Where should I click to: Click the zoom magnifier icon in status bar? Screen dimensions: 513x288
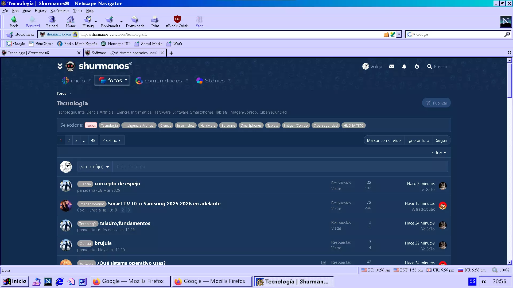tap(495, 270)
